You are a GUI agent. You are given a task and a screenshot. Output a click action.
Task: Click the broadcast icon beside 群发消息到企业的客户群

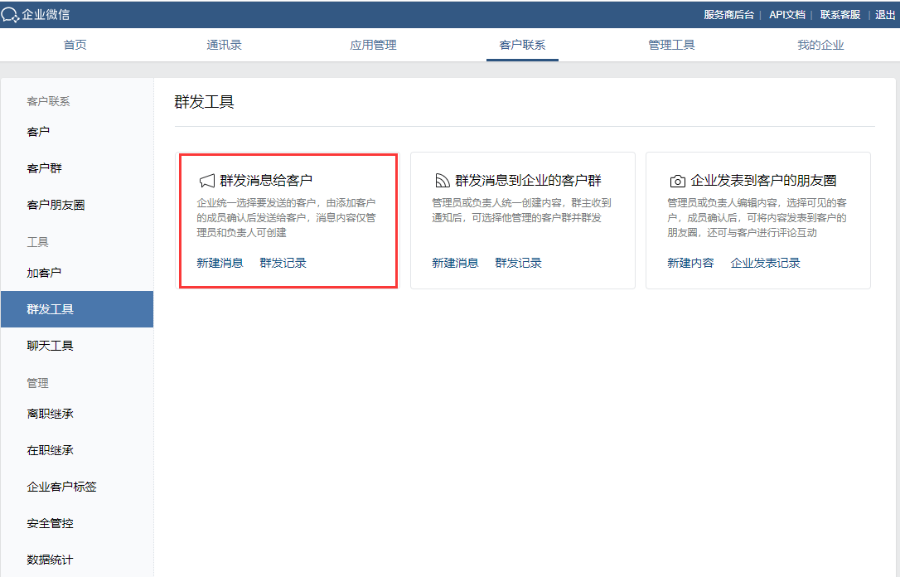pos(442,181)
